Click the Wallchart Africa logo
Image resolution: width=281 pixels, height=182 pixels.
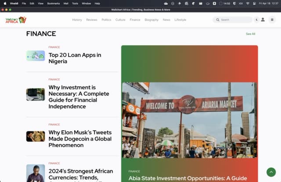(x=16, y=20)
